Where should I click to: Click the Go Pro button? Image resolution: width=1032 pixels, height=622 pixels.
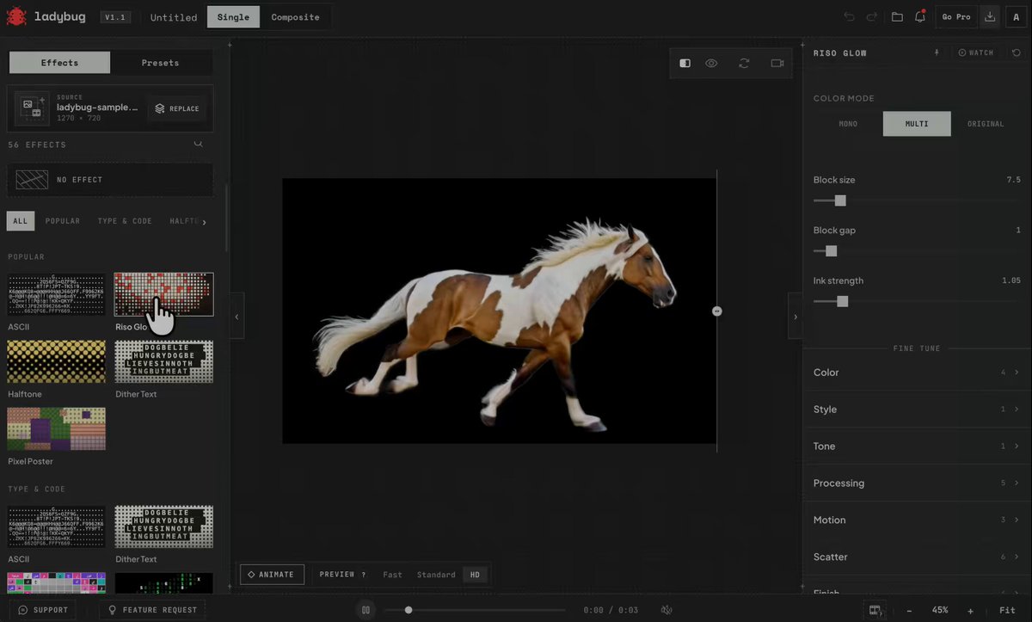pyautogui.click(x=956, y=16)
